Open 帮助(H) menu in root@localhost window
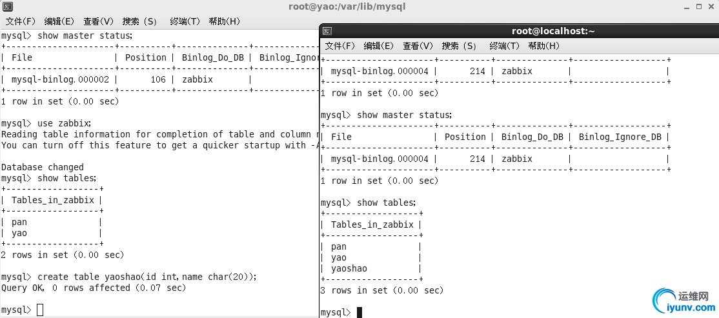This screenshot has width=719, height=318. coord(544,46)
